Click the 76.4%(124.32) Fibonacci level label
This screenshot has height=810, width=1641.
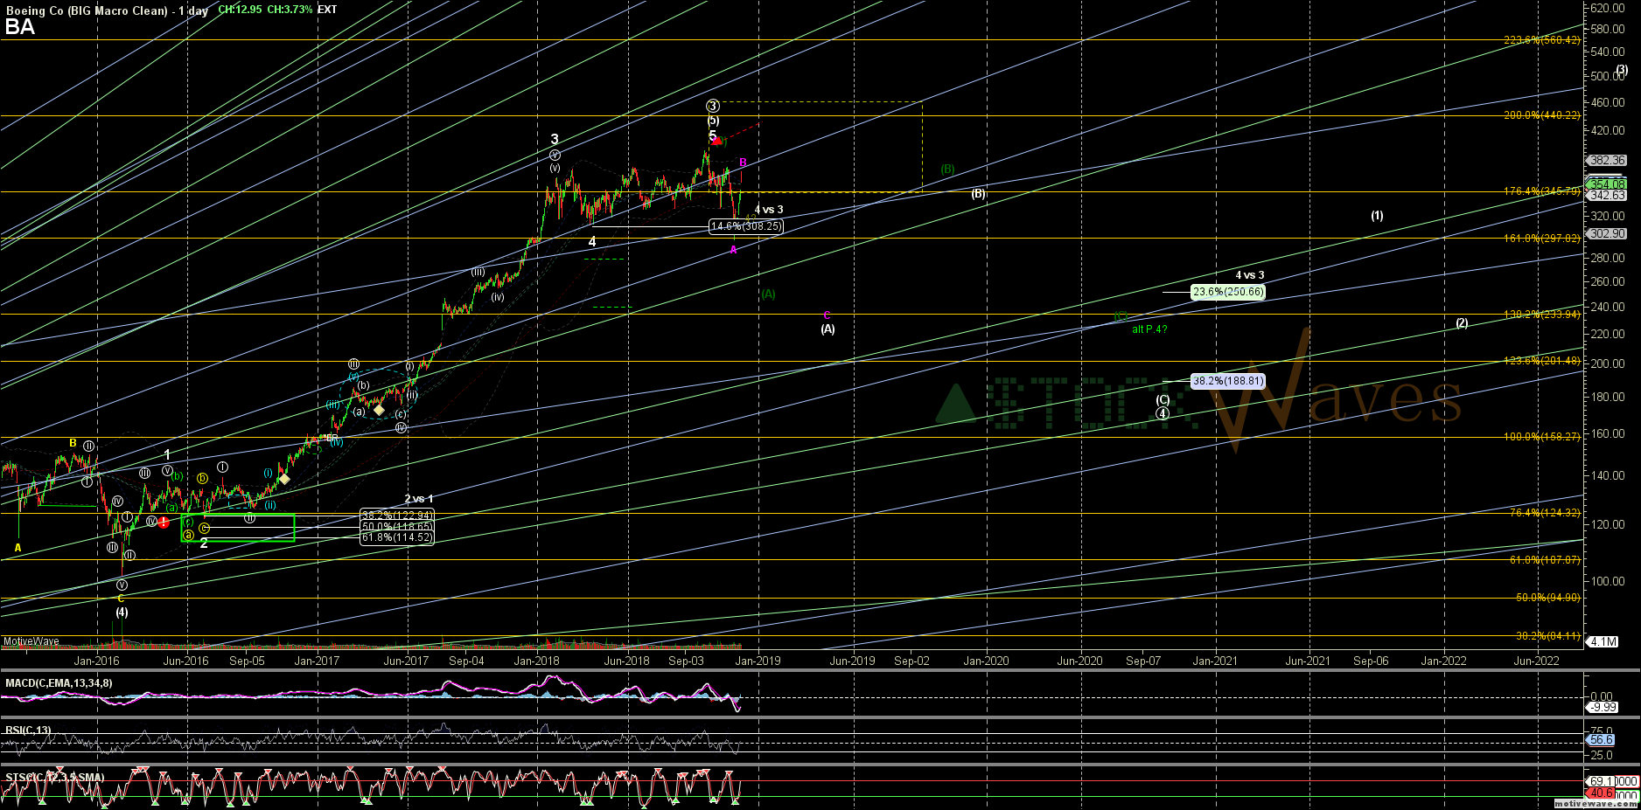click(x=1545, y=513)
